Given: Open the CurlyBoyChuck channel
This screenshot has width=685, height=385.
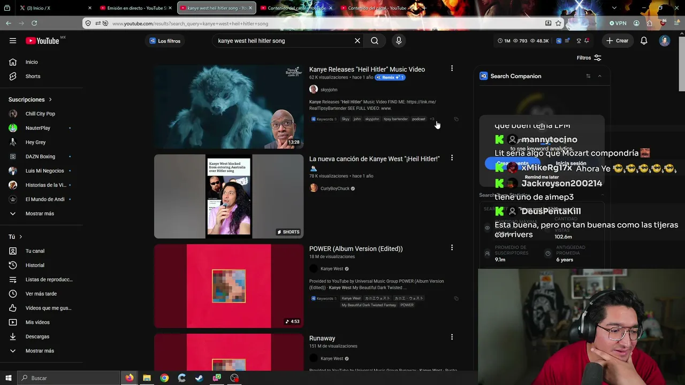Looking at the screenshot, I should tap(335, 188).
